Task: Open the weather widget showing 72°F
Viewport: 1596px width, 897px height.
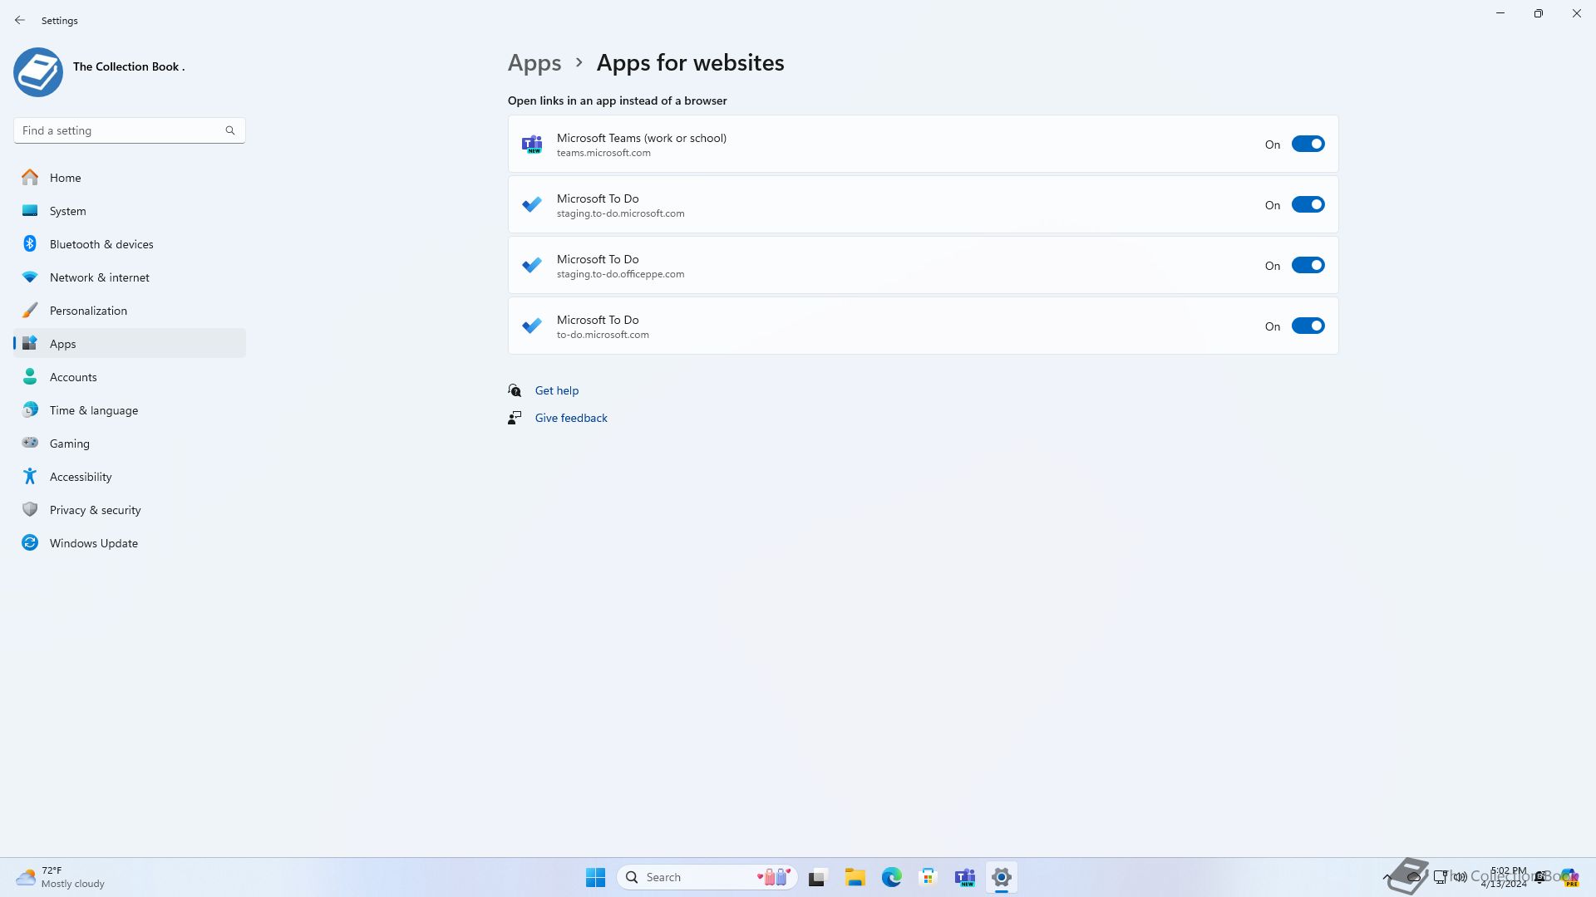Action: 61,877
